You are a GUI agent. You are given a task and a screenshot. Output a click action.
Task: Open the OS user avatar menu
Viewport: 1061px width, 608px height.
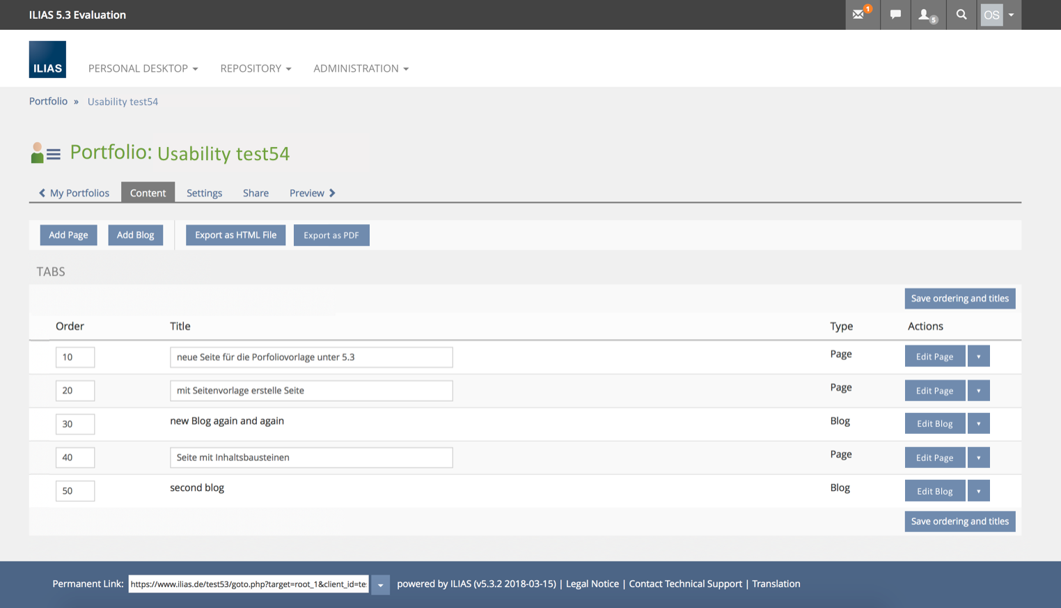tap(998, 15)
